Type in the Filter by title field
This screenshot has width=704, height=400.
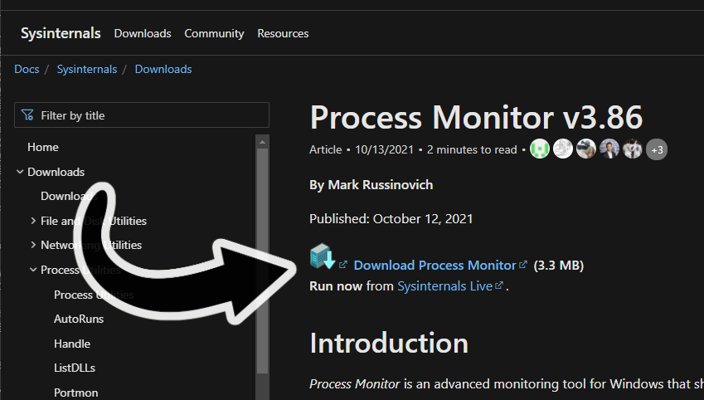coord(149,115)
